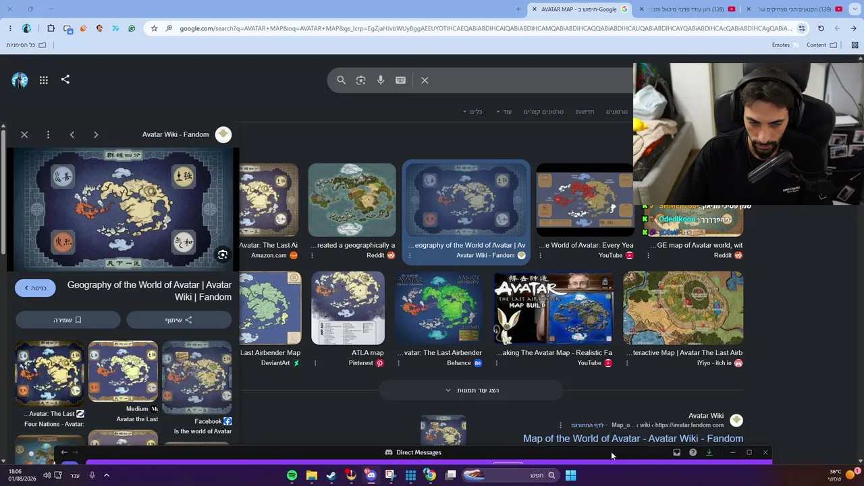Expand the כלים tools dropdown

point(473,111)
